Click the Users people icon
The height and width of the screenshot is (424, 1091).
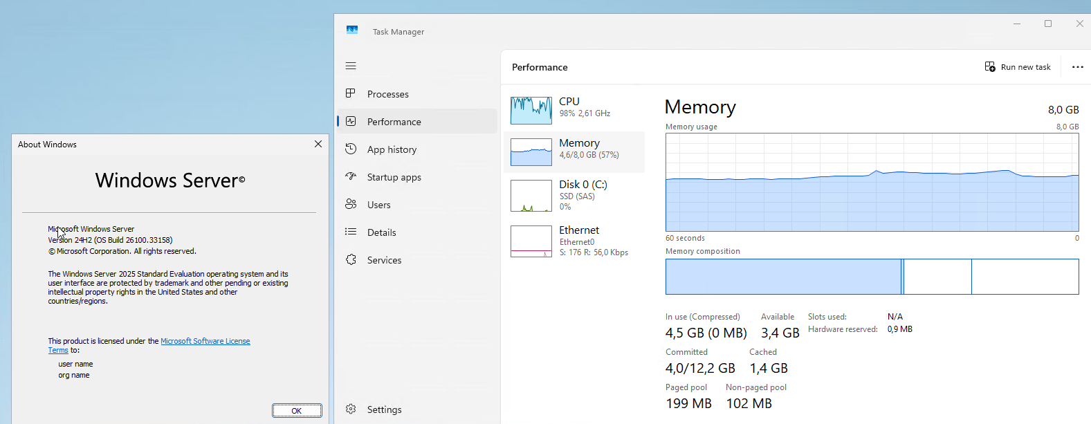pyautogui.click(x=351, y=204)
